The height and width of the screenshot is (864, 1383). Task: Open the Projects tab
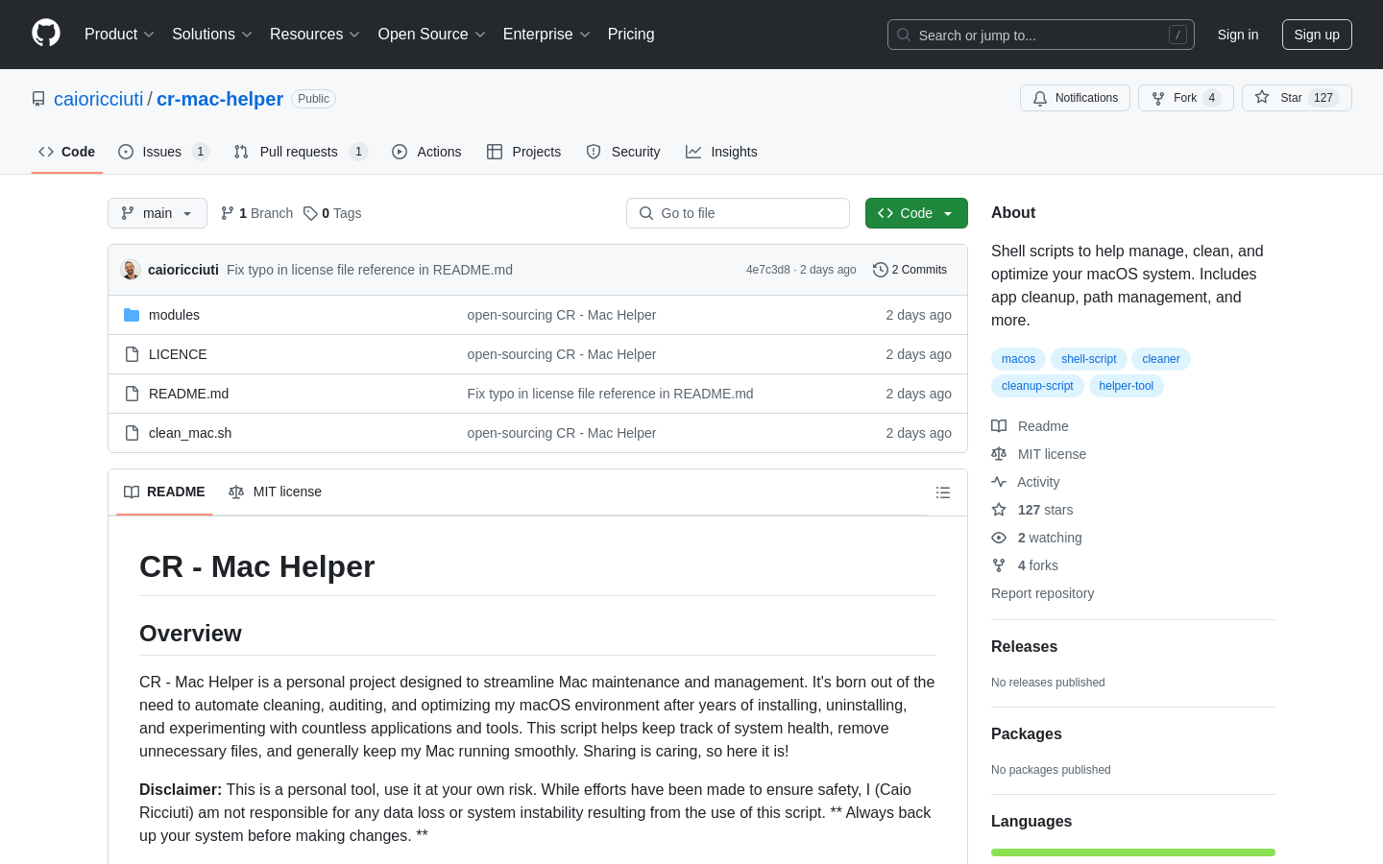coord(524,152)
